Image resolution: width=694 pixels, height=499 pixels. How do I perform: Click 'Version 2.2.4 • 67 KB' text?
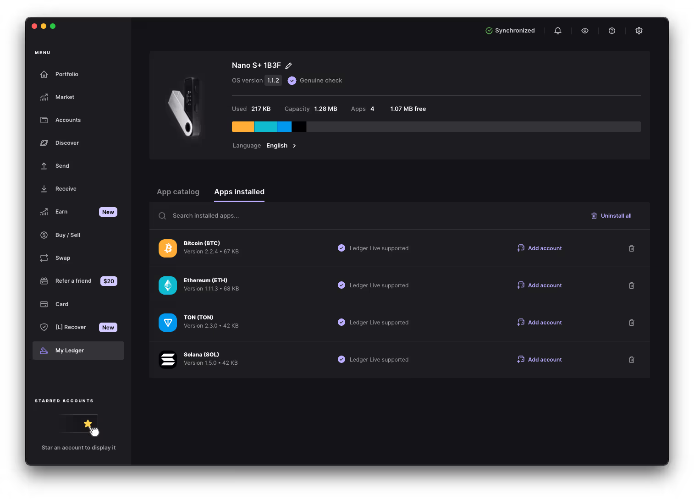click(x=211, y=252)
